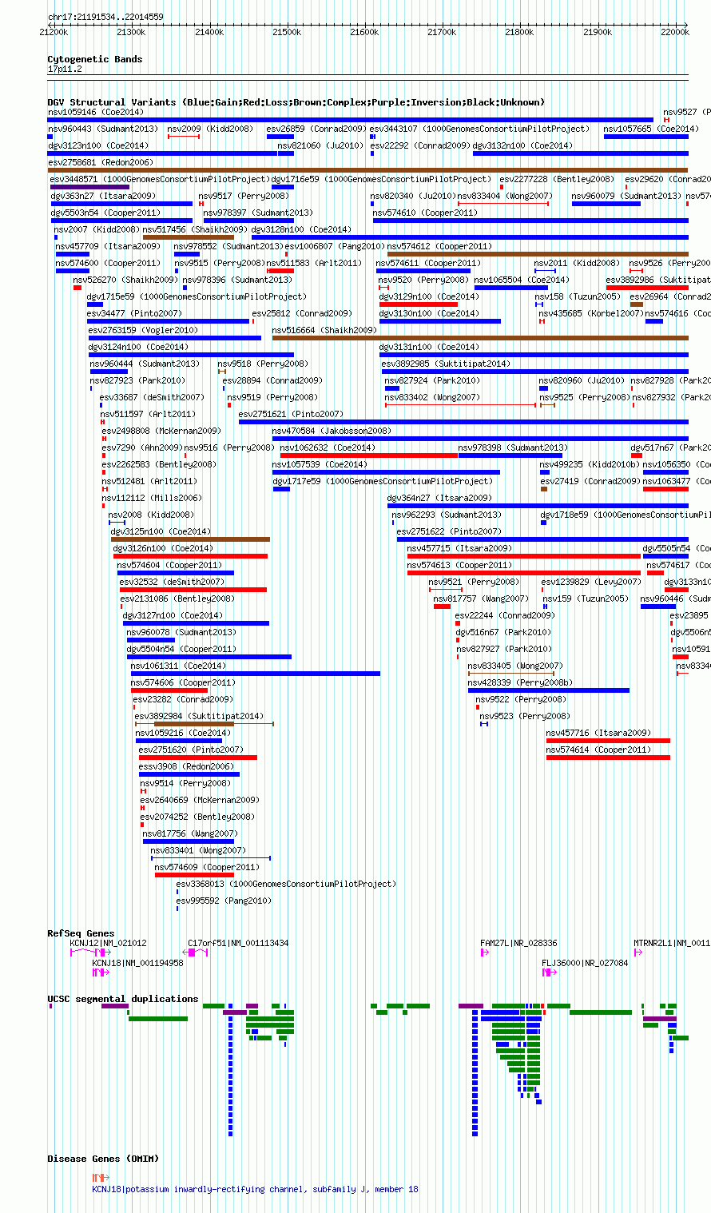
Task: Click the esv1239829 (Levy2007) variant label
Action: [591, 582]
